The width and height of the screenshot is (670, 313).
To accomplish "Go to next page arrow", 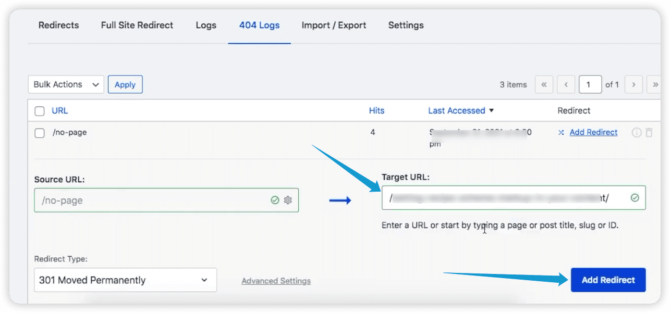I will click(634, 84).
